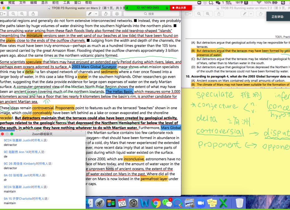
Task: Open Stickies from the Dock
Action: point(212,203)
